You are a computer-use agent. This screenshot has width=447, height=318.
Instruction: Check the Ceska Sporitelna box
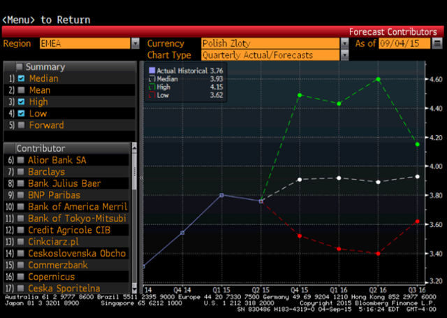pyautogui.click(x=20, y=289)
